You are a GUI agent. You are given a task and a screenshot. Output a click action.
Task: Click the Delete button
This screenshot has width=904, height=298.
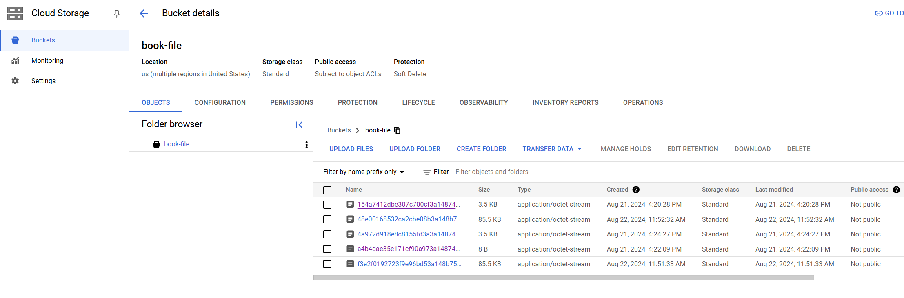799,149
